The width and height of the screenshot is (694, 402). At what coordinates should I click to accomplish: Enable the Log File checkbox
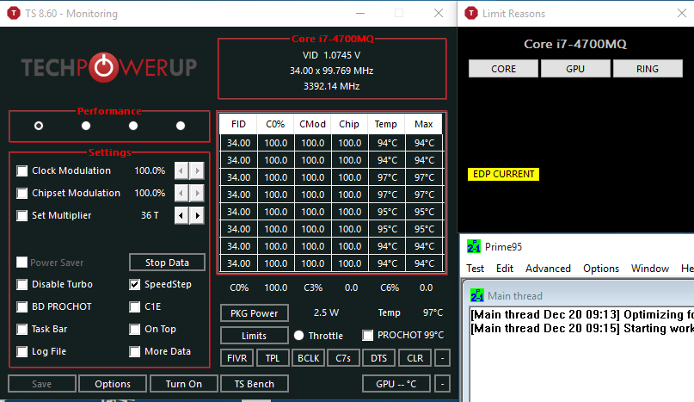click(x=21, y=351)
